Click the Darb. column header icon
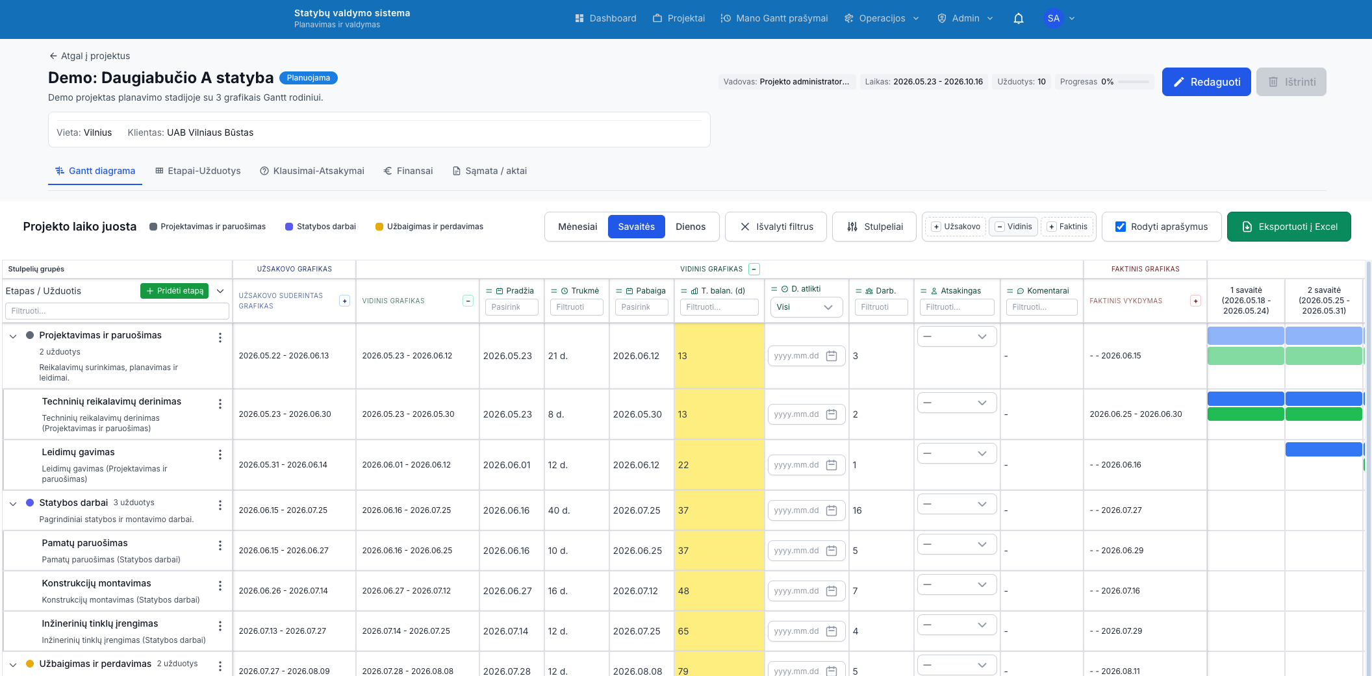 click(869, 291)
